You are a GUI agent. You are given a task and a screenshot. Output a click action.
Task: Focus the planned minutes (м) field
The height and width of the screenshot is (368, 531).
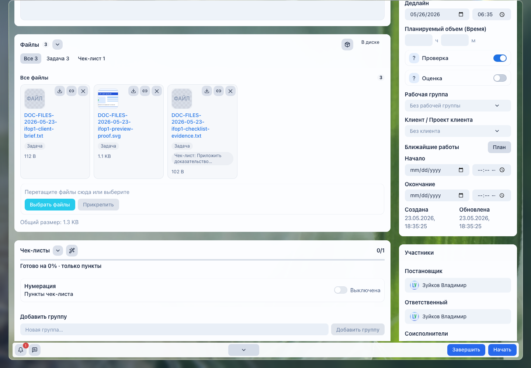point(455,40)
